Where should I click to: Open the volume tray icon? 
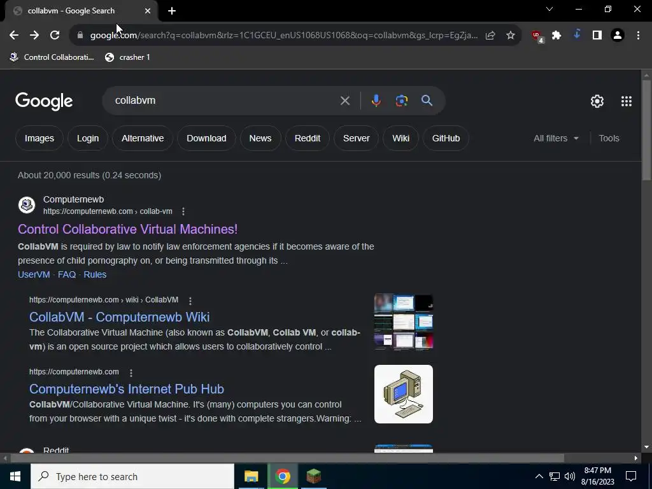(x=570, y=476)
